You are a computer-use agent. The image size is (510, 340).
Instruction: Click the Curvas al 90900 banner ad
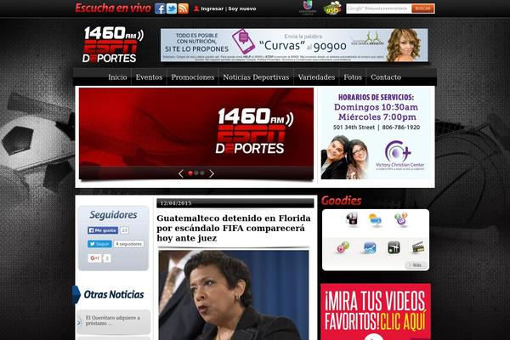coord(294,45)
